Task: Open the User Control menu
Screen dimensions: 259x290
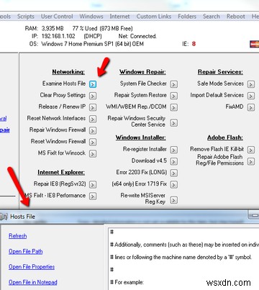Action: (x=57, y=17)
